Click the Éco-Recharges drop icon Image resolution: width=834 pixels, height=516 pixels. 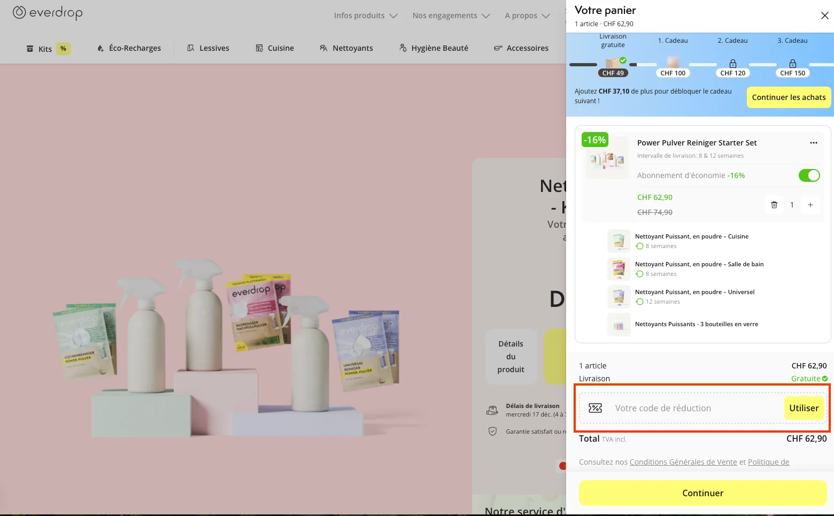[x=100, y=48]
